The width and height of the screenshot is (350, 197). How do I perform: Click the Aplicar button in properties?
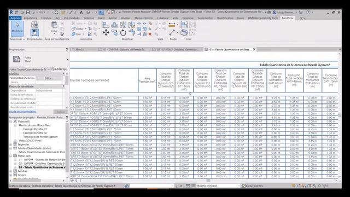(x=61, y=112)
